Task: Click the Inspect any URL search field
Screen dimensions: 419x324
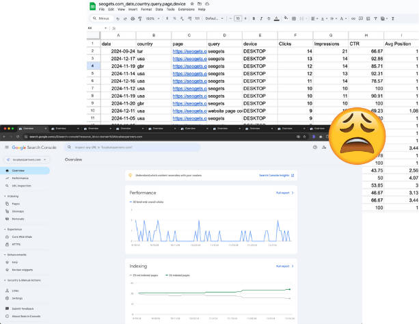Action: tap(133, 147)
